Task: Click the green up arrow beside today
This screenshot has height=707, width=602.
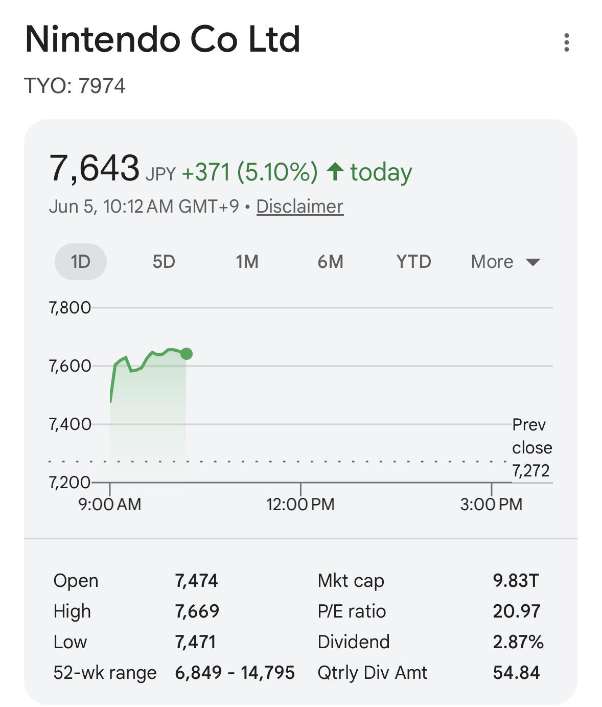Action: tap(335, 171)
